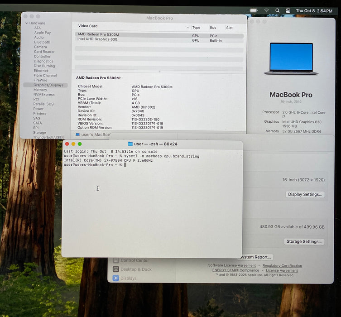Click the date and time clock
The image size is (341, 317).
coord(314,11)
